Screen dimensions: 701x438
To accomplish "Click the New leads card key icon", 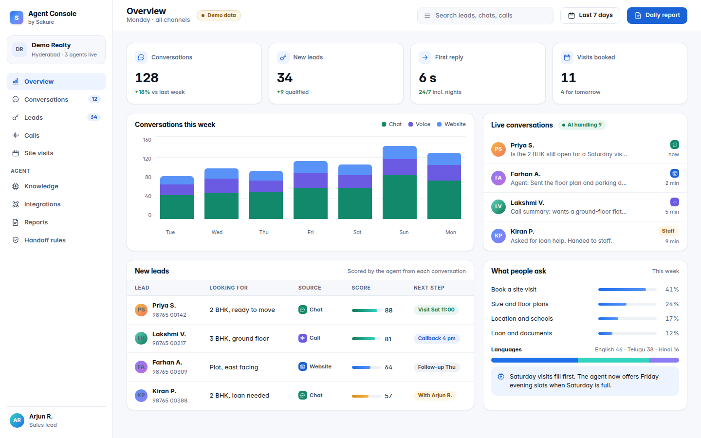I will (x=283, y=57).
